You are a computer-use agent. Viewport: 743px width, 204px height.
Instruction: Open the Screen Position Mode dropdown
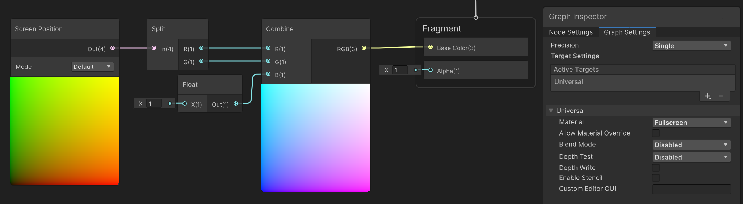[x=92, y=67]
